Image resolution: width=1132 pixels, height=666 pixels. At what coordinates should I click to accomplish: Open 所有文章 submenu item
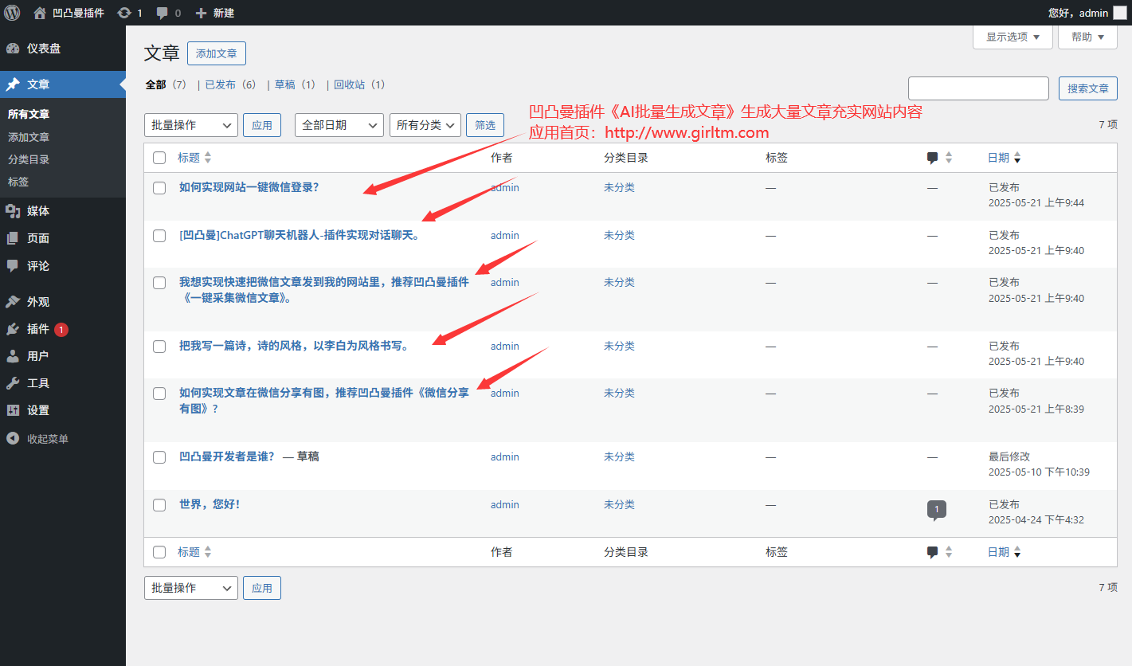tap(29, 115)
